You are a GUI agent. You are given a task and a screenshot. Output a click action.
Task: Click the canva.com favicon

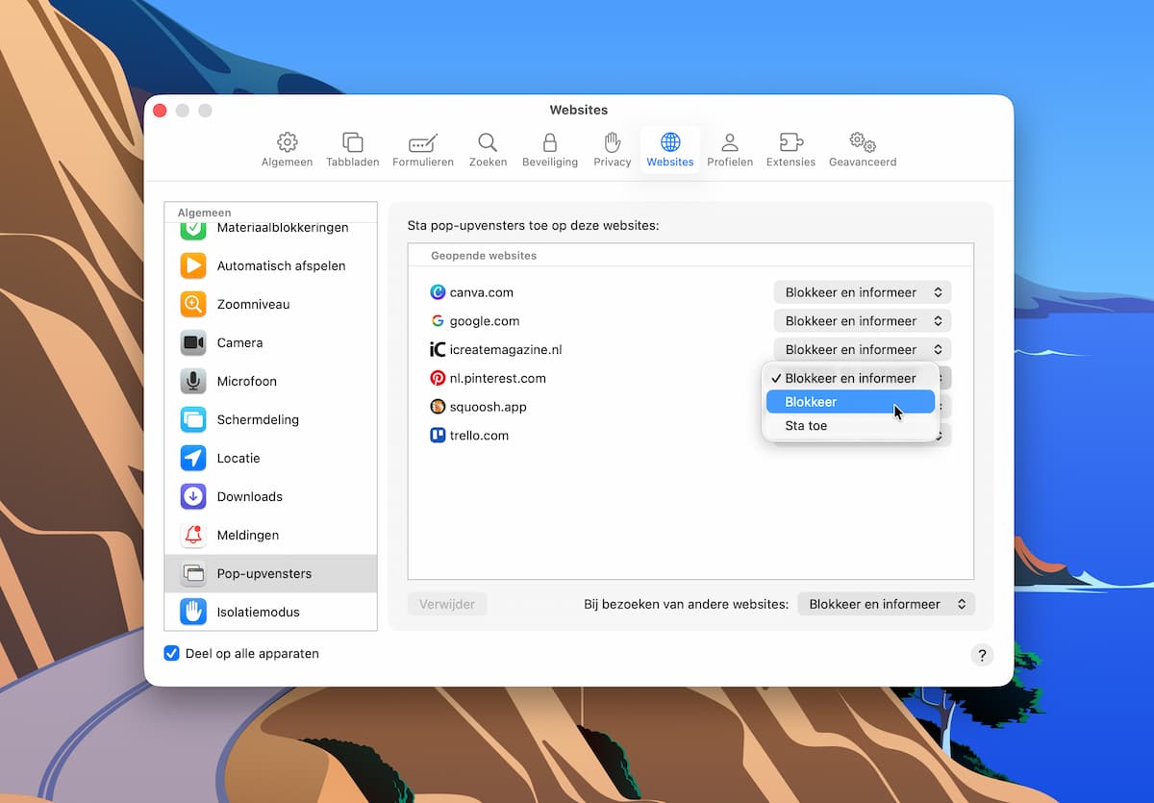(438, 292)
